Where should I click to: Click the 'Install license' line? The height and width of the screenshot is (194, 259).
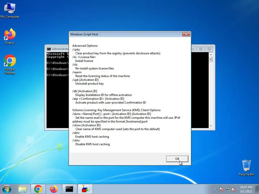tap(84, 61)
